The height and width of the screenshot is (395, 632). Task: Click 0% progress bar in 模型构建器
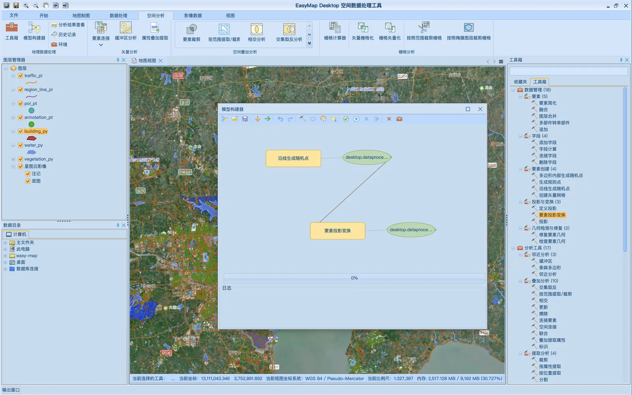click(354, 278)
